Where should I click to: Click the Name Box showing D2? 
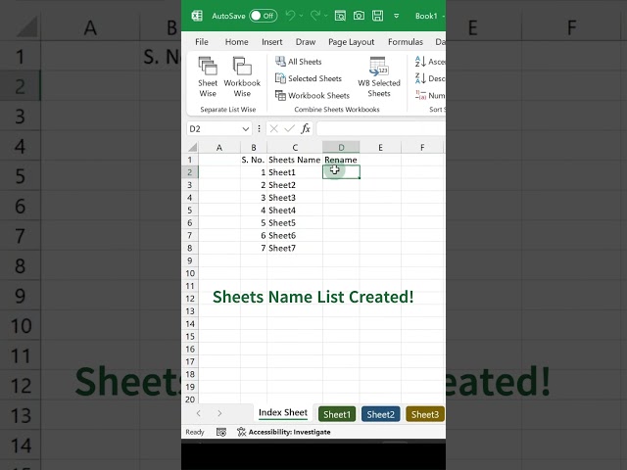tap(214, 128)
